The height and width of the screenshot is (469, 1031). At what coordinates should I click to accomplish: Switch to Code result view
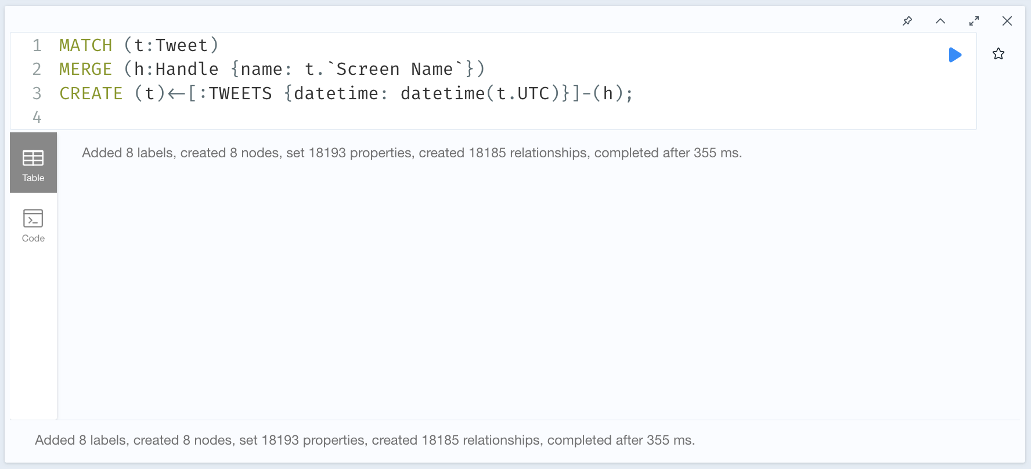33,225
